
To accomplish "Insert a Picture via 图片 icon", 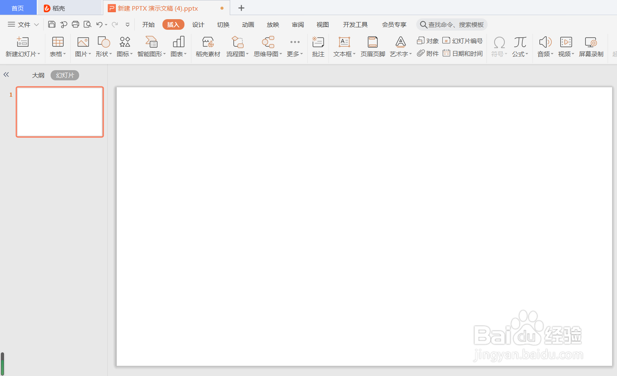I will coord(83,42).
